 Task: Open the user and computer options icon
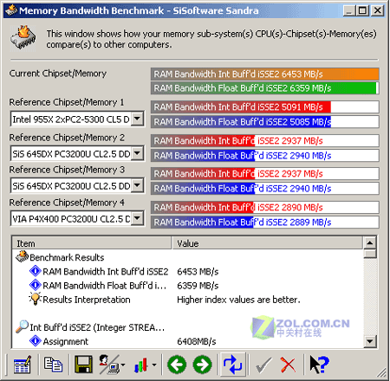tap(109, 365)
